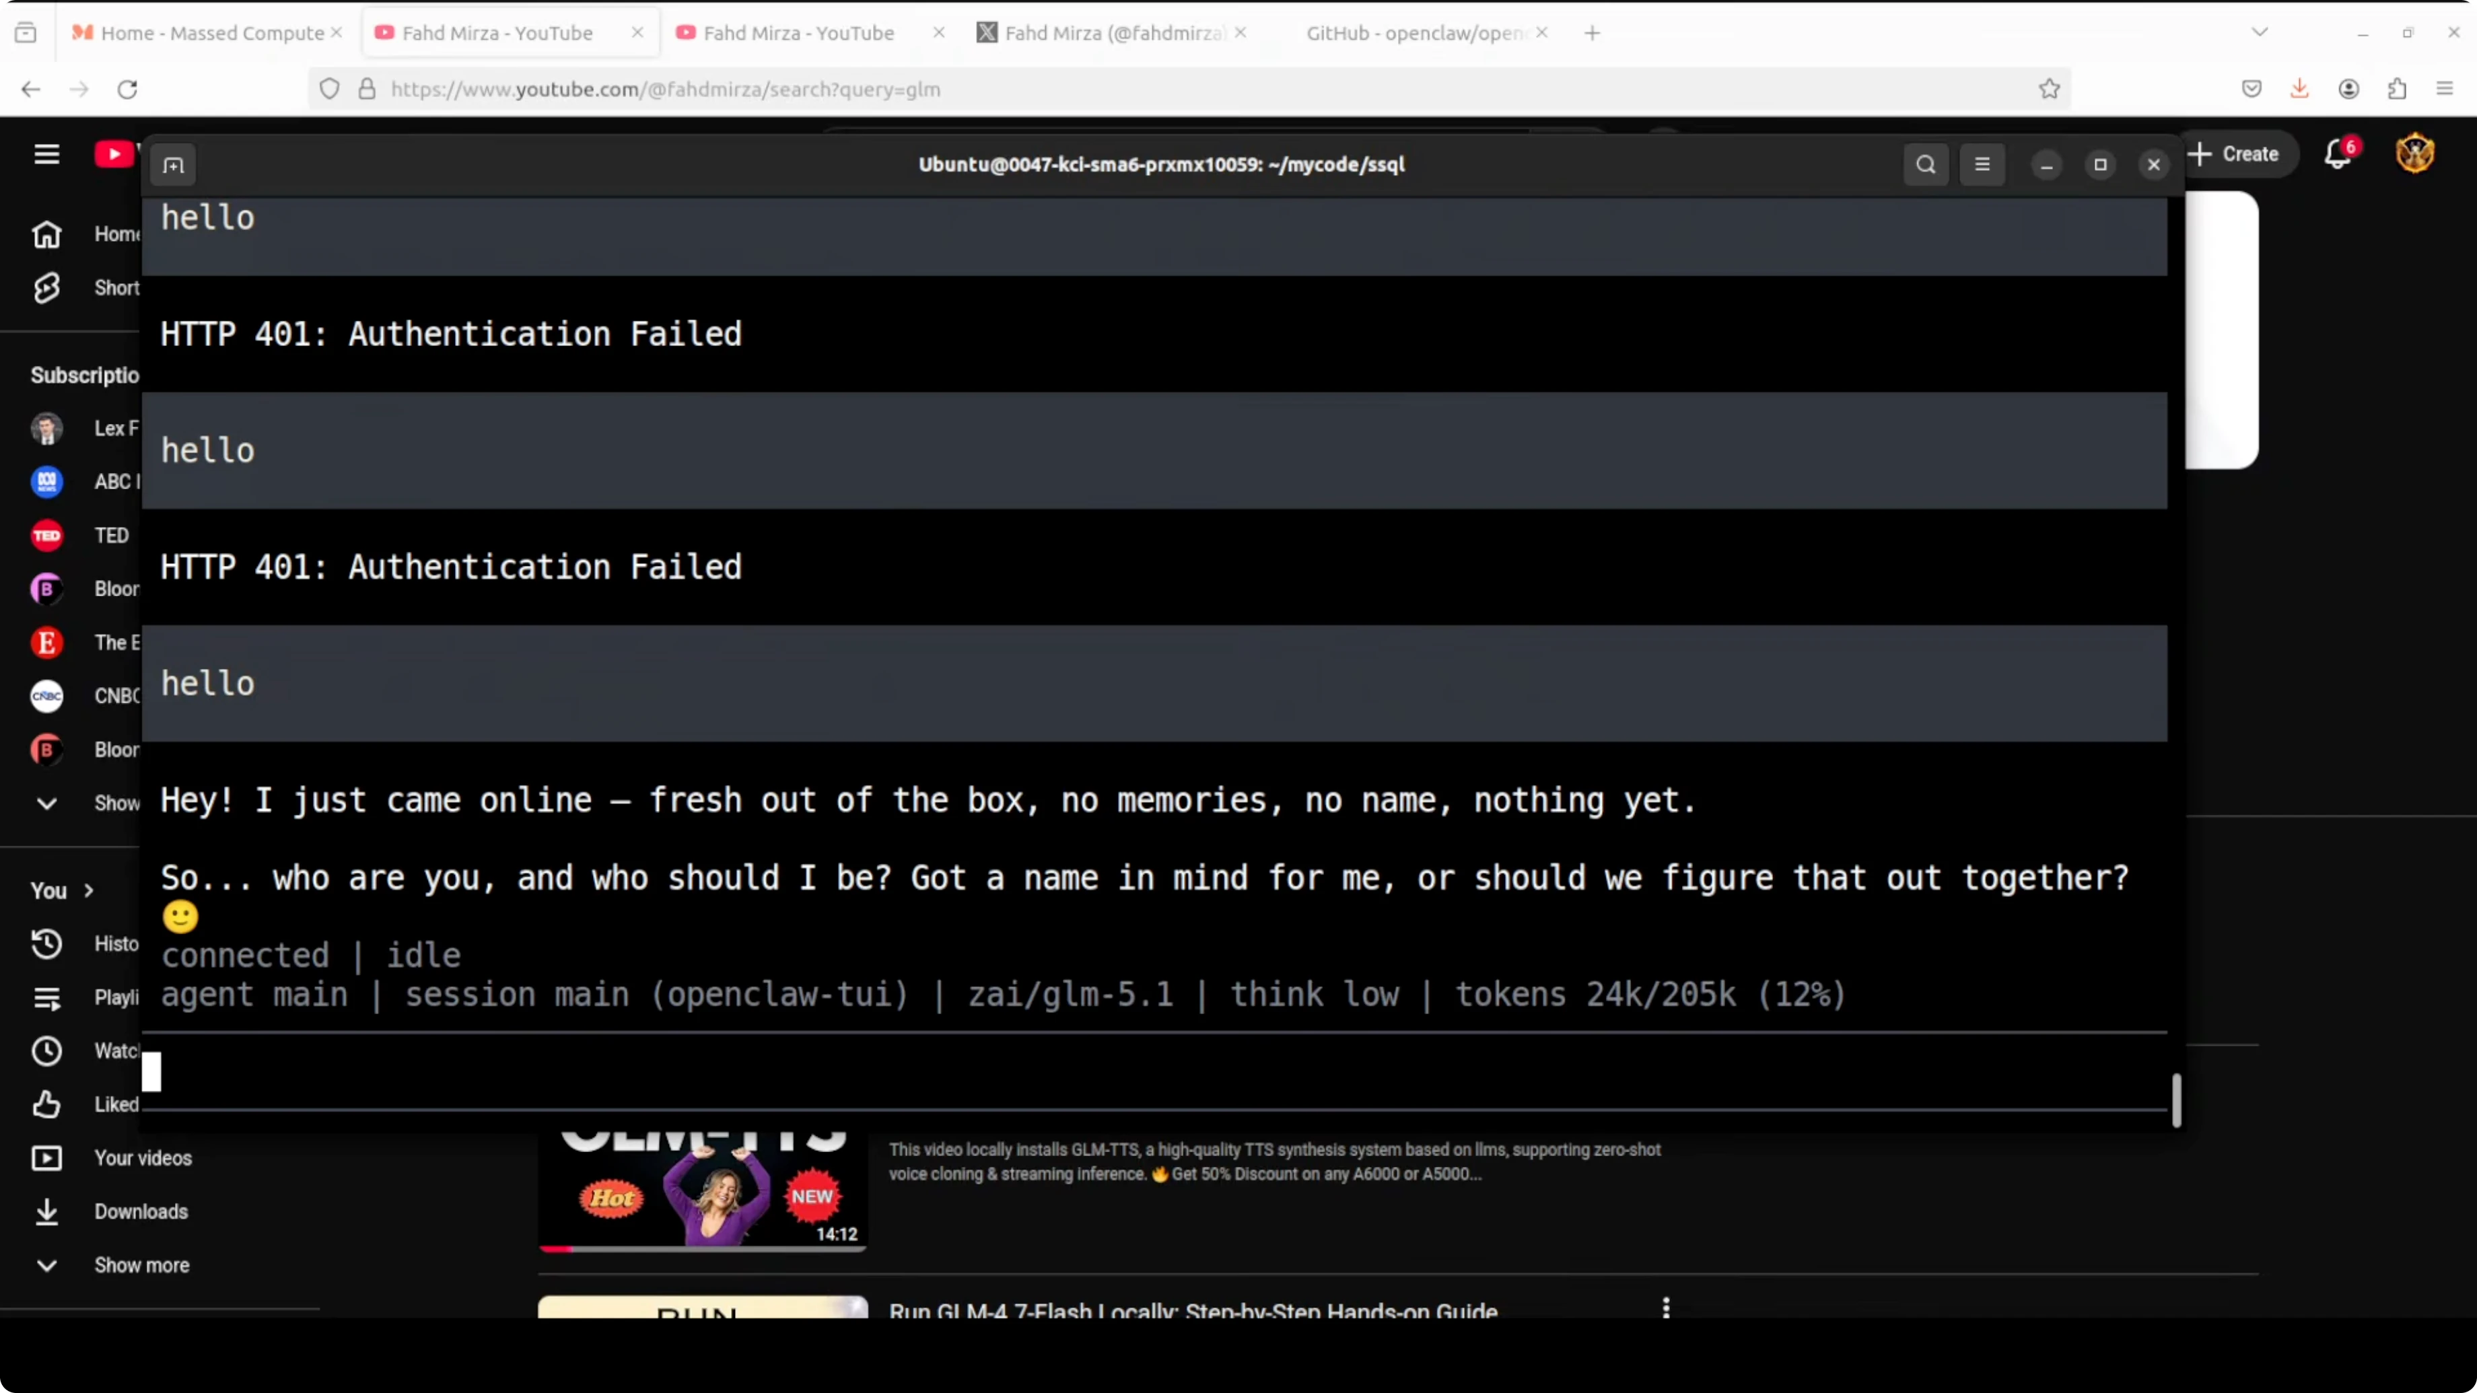Image resolution: width=2477 pixels, height=1393 pixels.
Task: Open the terminal hamburger menu
Action: click(x=1982, y=164)
